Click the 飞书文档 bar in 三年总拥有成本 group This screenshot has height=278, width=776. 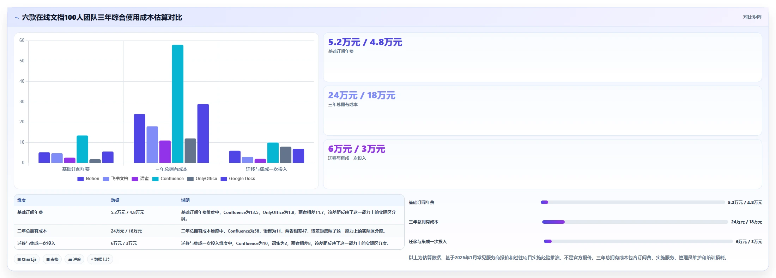point(152,144)
